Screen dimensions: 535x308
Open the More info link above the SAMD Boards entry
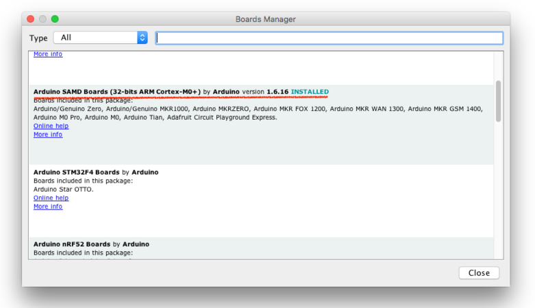[x=48, y=54]
